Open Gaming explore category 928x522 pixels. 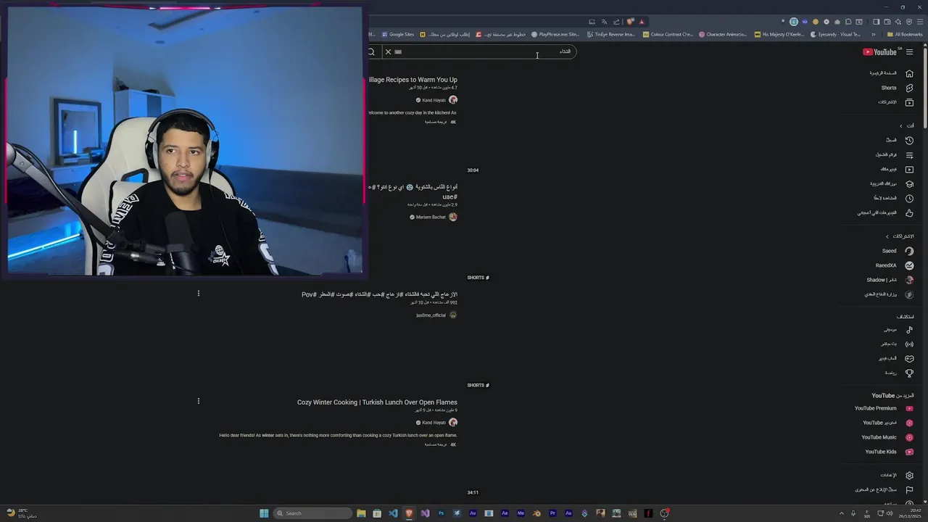pos(896,358)
